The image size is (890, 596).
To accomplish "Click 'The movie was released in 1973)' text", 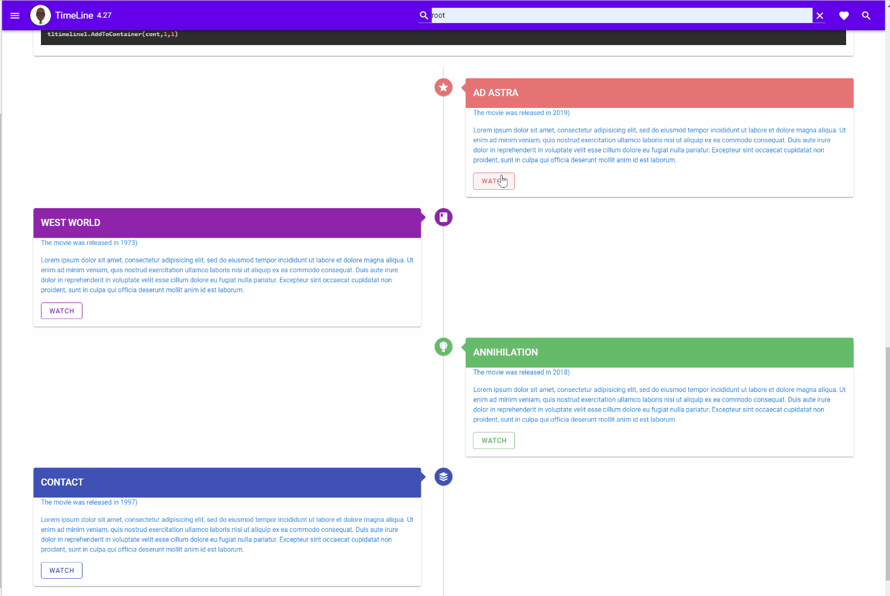I will [x=89, y=243].
